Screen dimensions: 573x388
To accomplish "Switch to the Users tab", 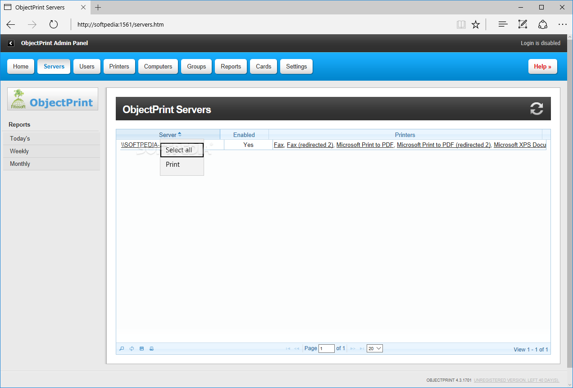I will [x=87, y=66].
